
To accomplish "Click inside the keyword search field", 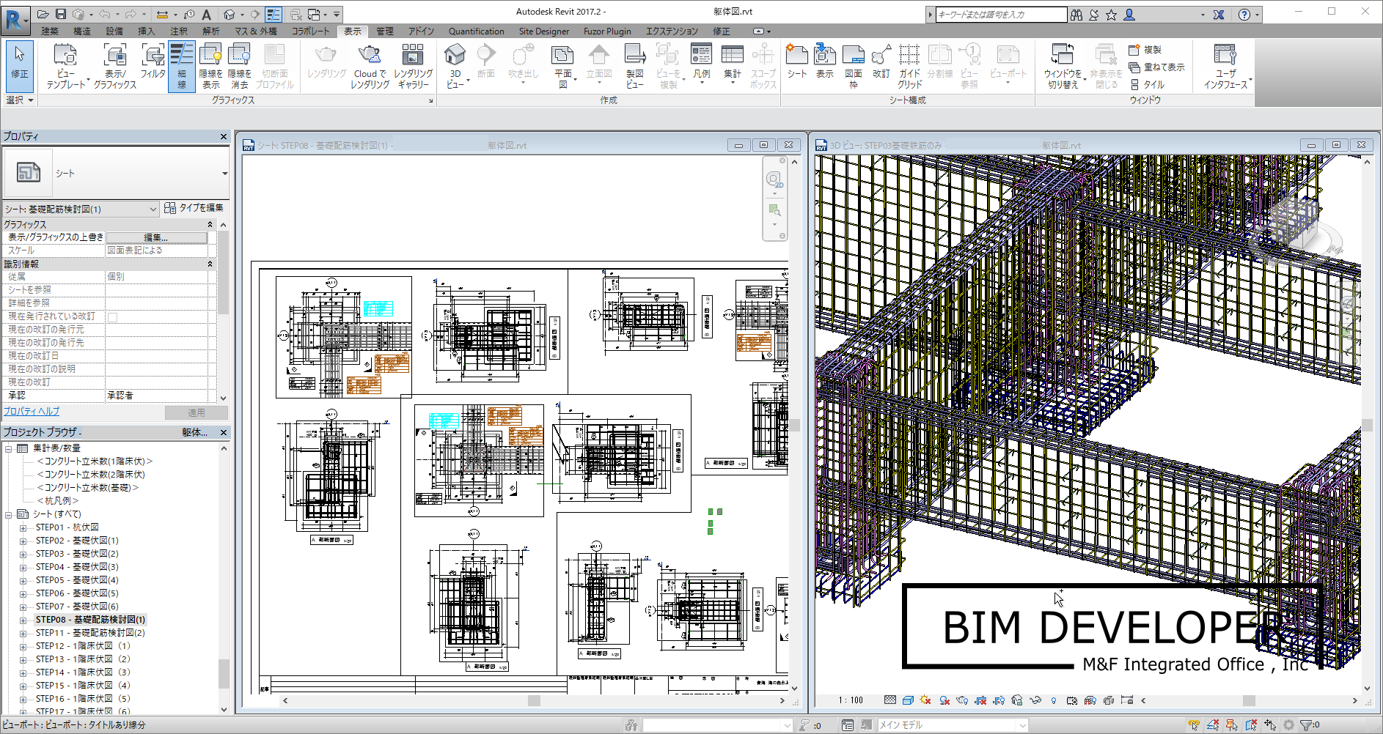I will tap(997, 13).
